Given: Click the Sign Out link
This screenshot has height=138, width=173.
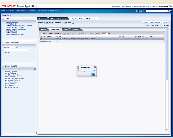Looking at the screenshot, I should [155, 6].
